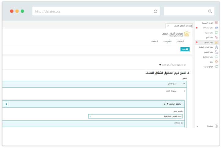Close the item variant settings tab
Viewport: 222px width, 149px height.
(168, 26)
